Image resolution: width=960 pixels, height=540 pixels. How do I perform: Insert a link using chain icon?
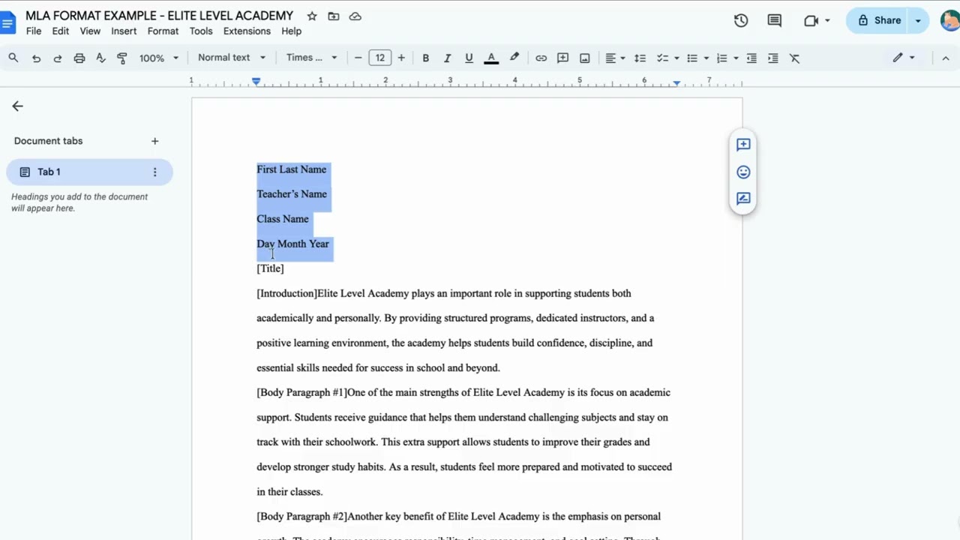tap(541, 58)
